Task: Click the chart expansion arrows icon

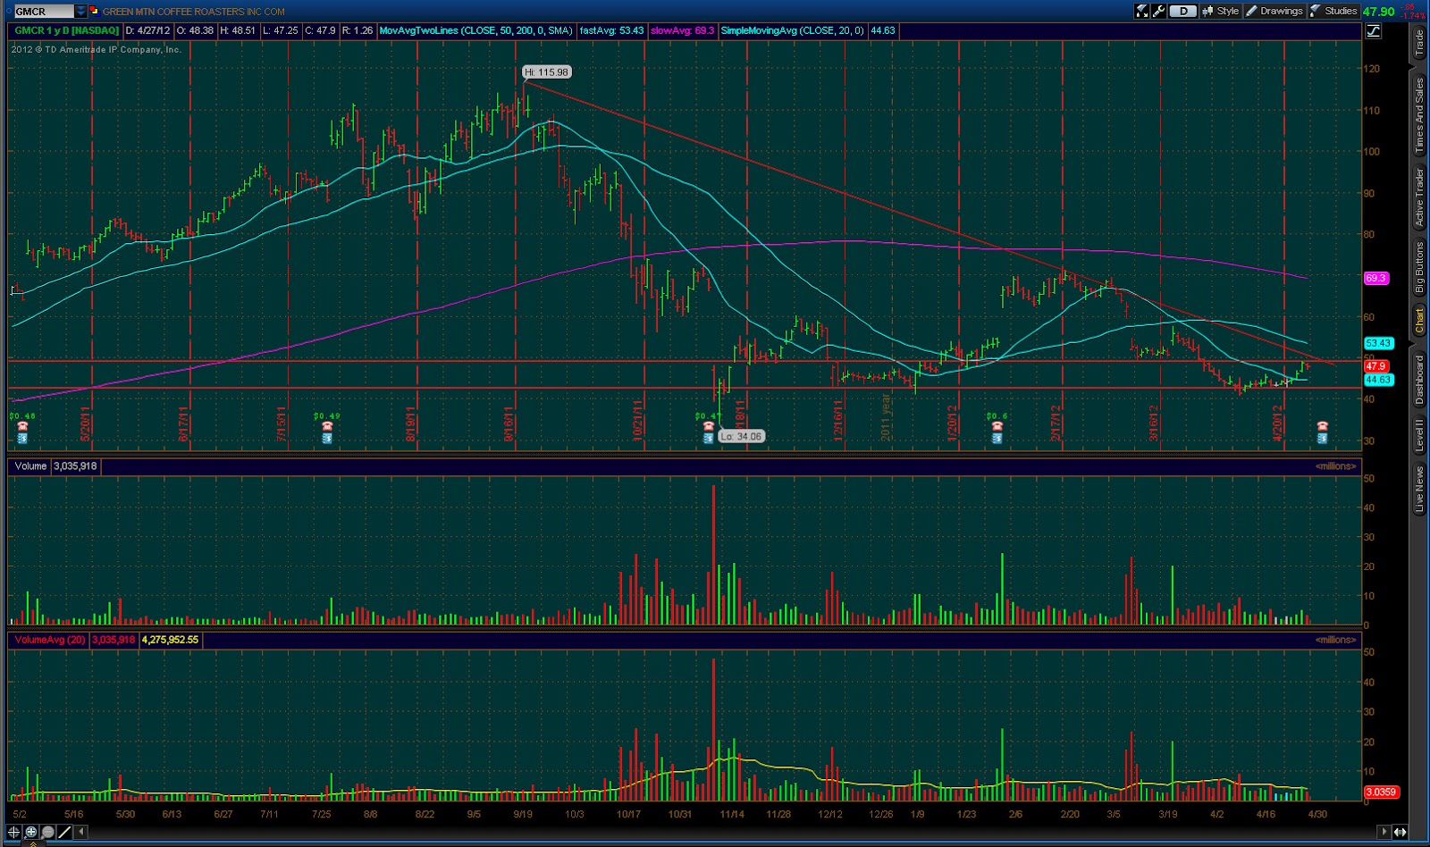Action: tap(1400, 832)
